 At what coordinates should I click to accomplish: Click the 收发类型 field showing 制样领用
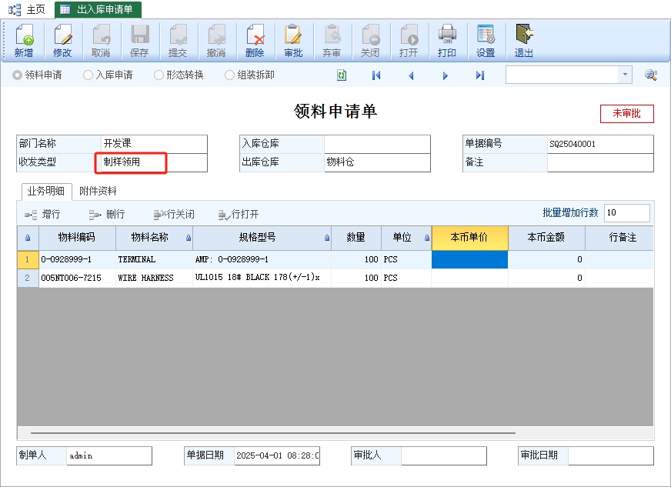[155, 162]
